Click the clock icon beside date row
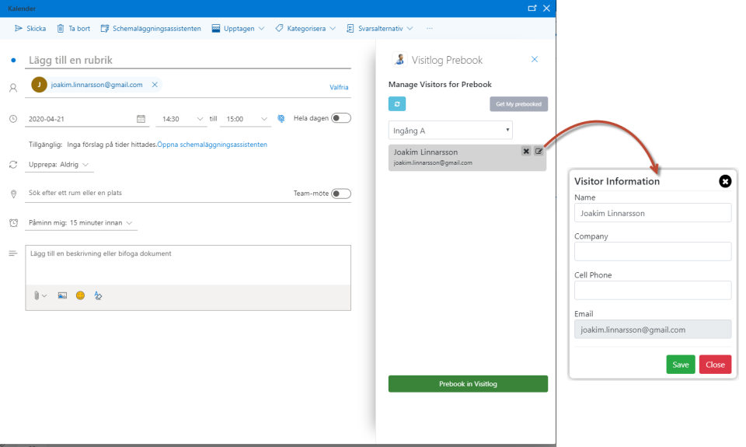The image size is (746, 447). click(13, 119)
